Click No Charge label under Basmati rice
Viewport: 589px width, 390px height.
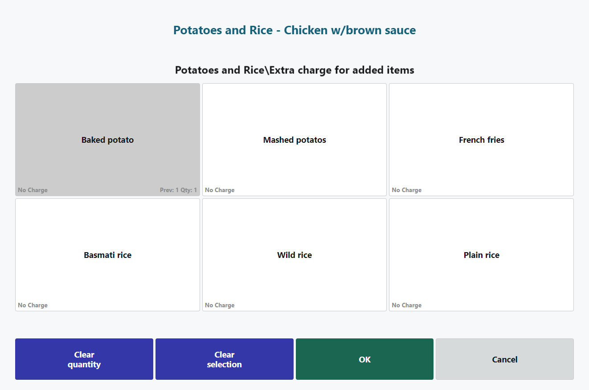click(x=33, y=306)
